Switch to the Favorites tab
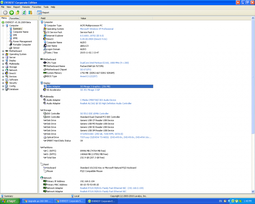This screenshot has height=204, width=255. 14,18
